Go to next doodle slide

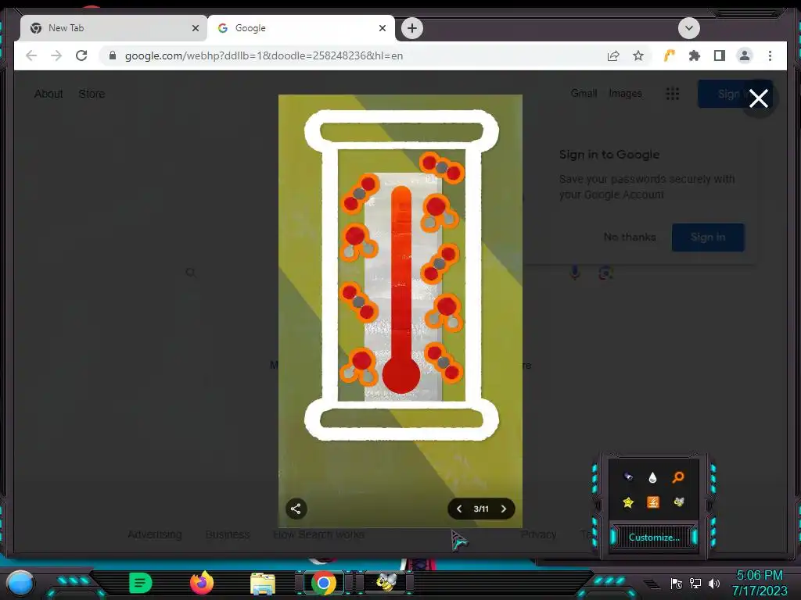click(x=504, y=509)
